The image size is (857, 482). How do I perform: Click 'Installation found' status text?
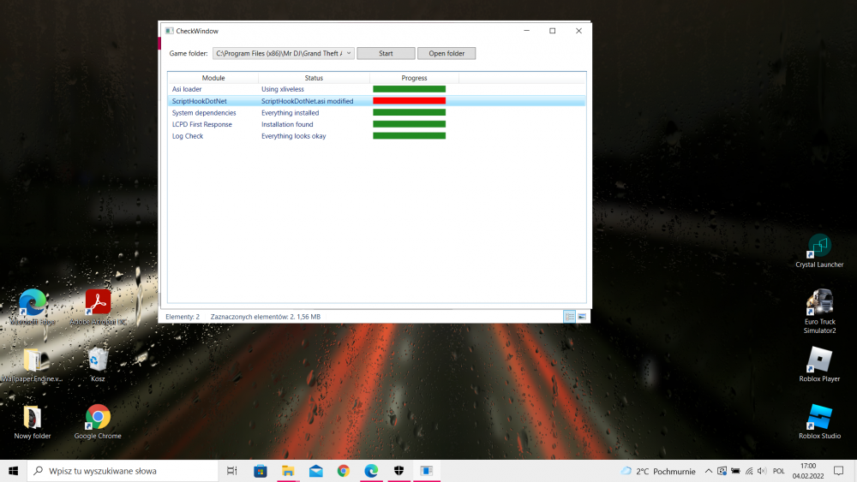pyautogui.click(x=287, y=124)
